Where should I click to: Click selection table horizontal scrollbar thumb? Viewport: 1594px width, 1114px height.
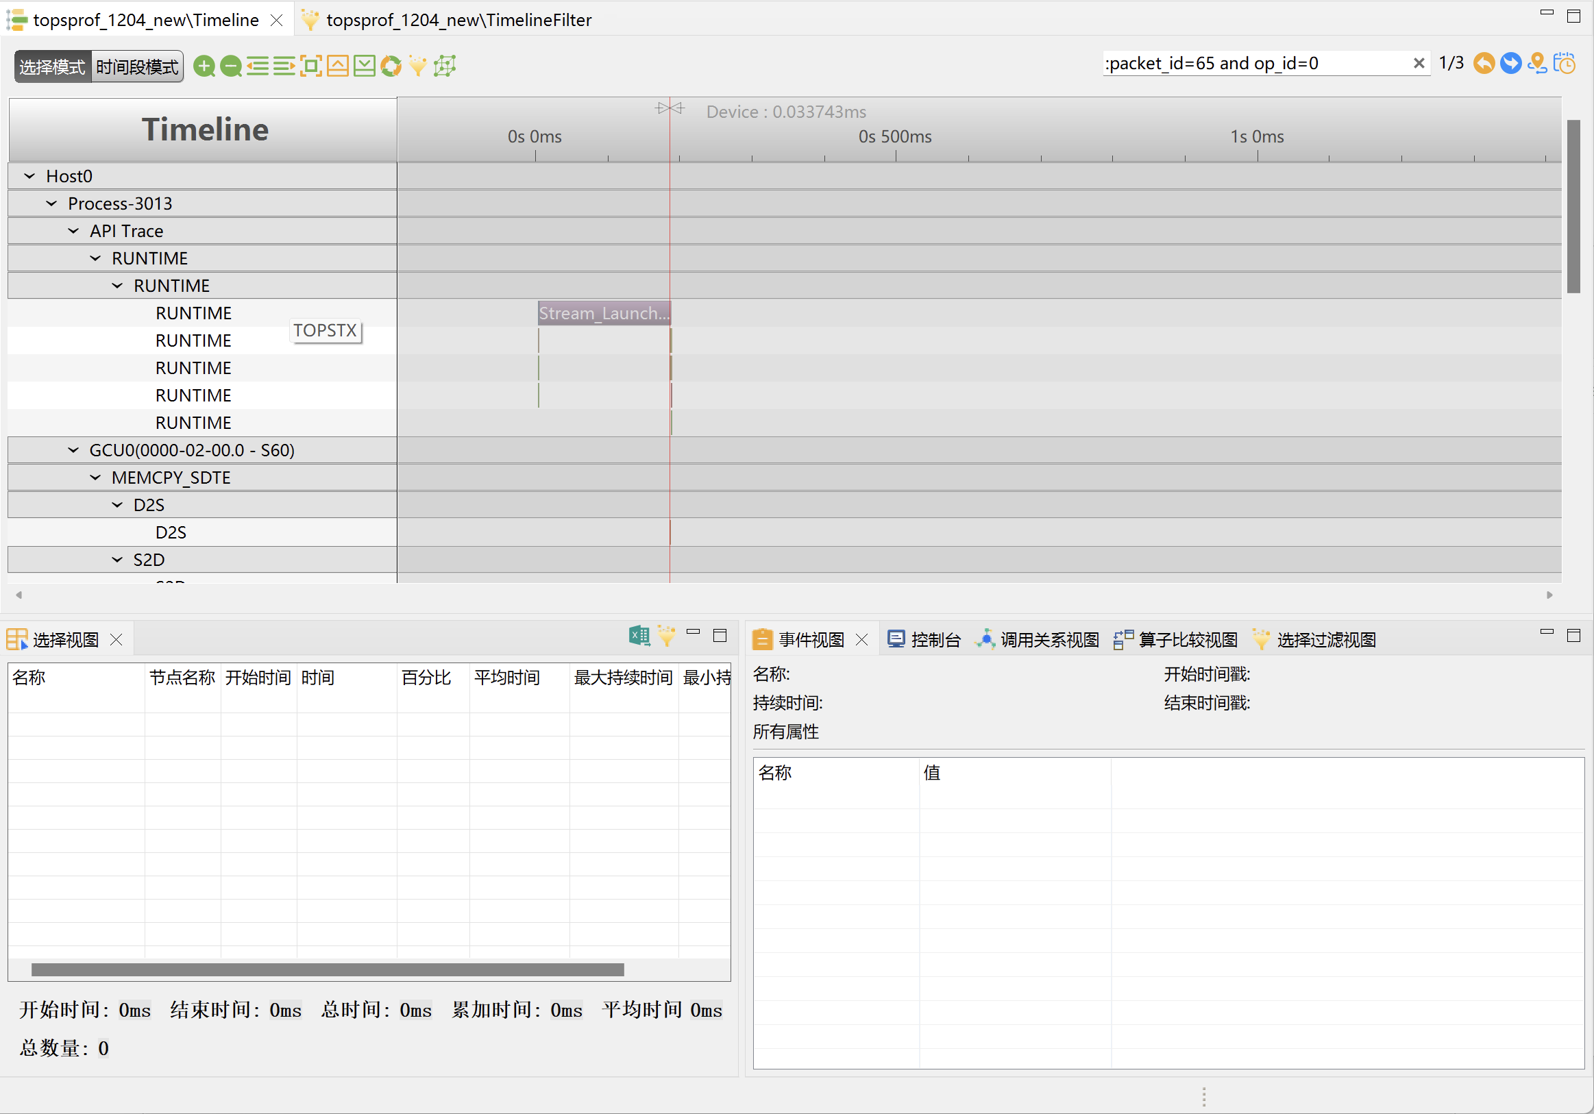coord(328,969)
